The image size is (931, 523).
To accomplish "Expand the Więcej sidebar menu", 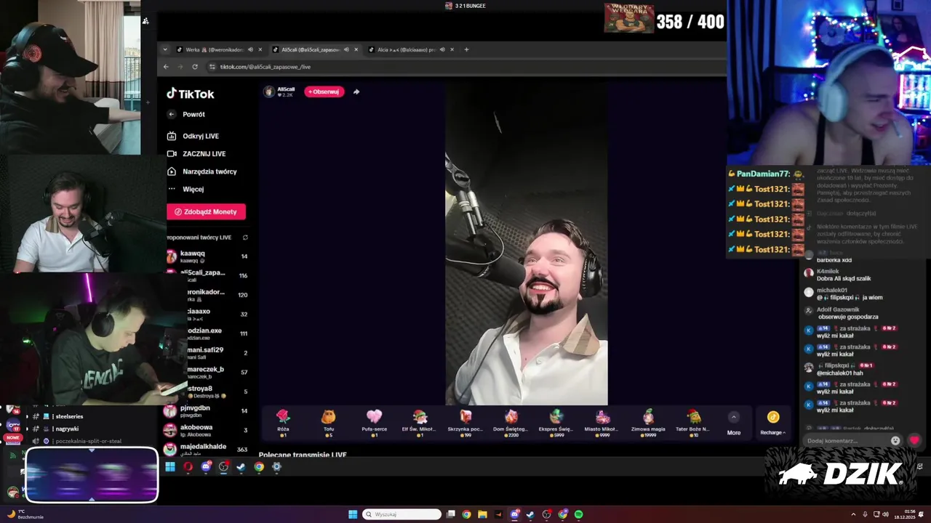I will click(186, 189).
